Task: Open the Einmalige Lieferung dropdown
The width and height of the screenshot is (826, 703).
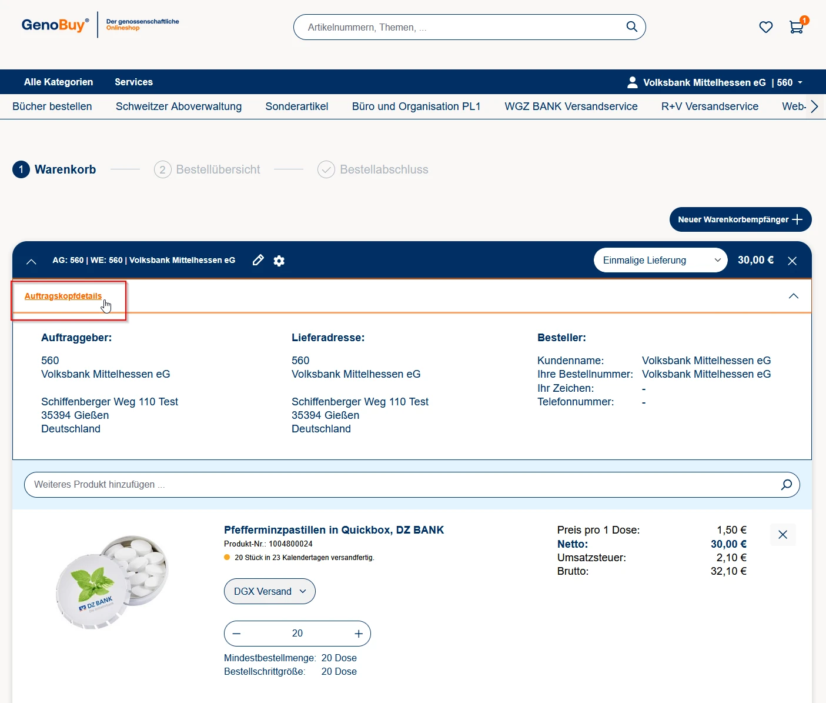Action: coord(660,260)
